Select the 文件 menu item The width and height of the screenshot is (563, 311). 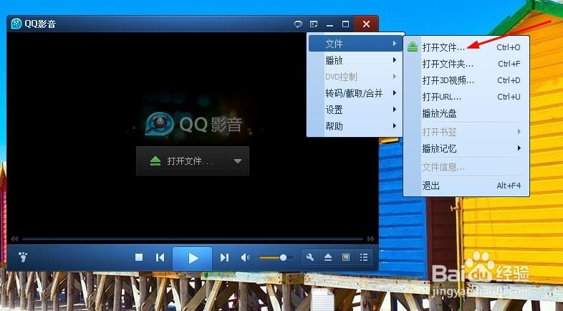tap(355, 44)
